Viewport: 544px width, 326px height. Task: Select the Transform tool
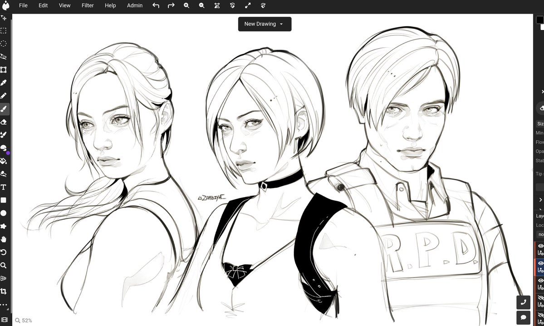4,70
